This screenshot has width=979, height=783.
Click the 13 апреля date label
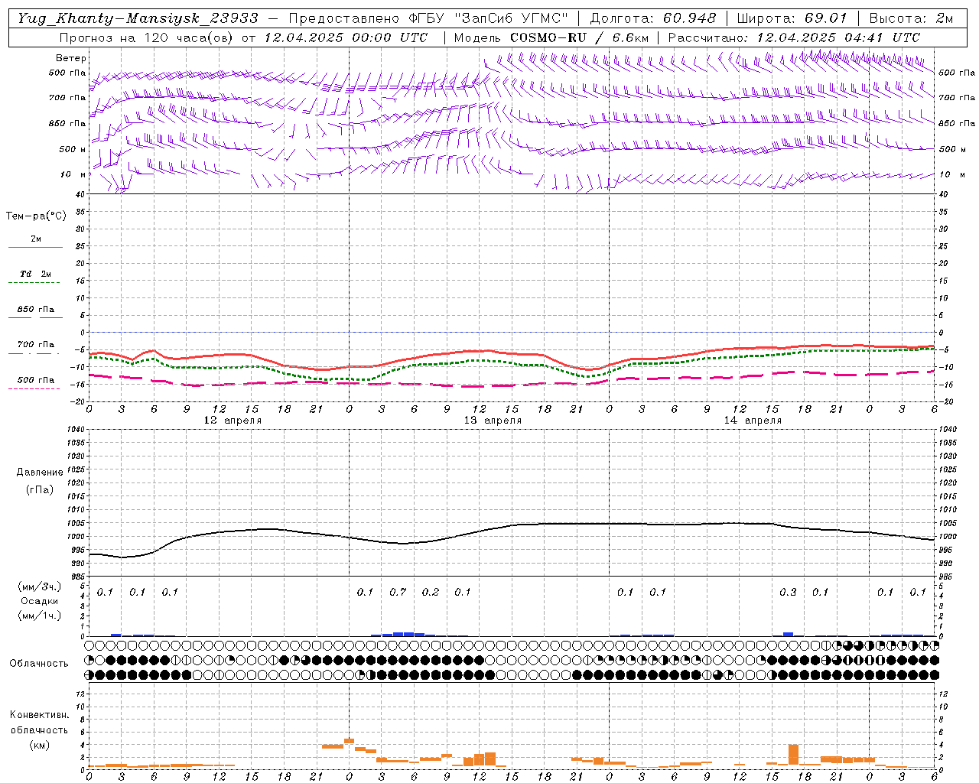click(x=493, y=421)
